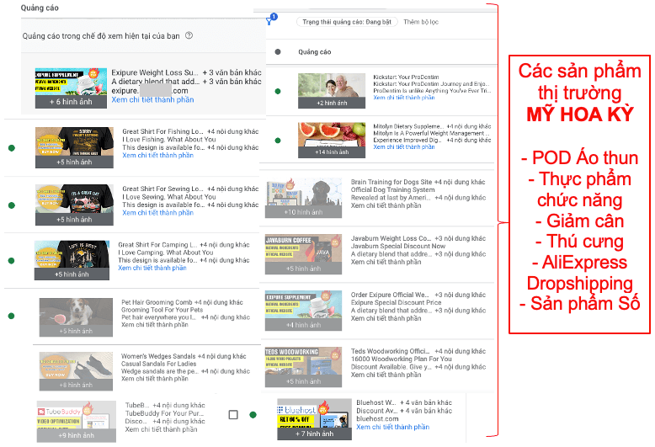
Task: View asset details link for Javaburn ad
Action: (x=386, y=262)
